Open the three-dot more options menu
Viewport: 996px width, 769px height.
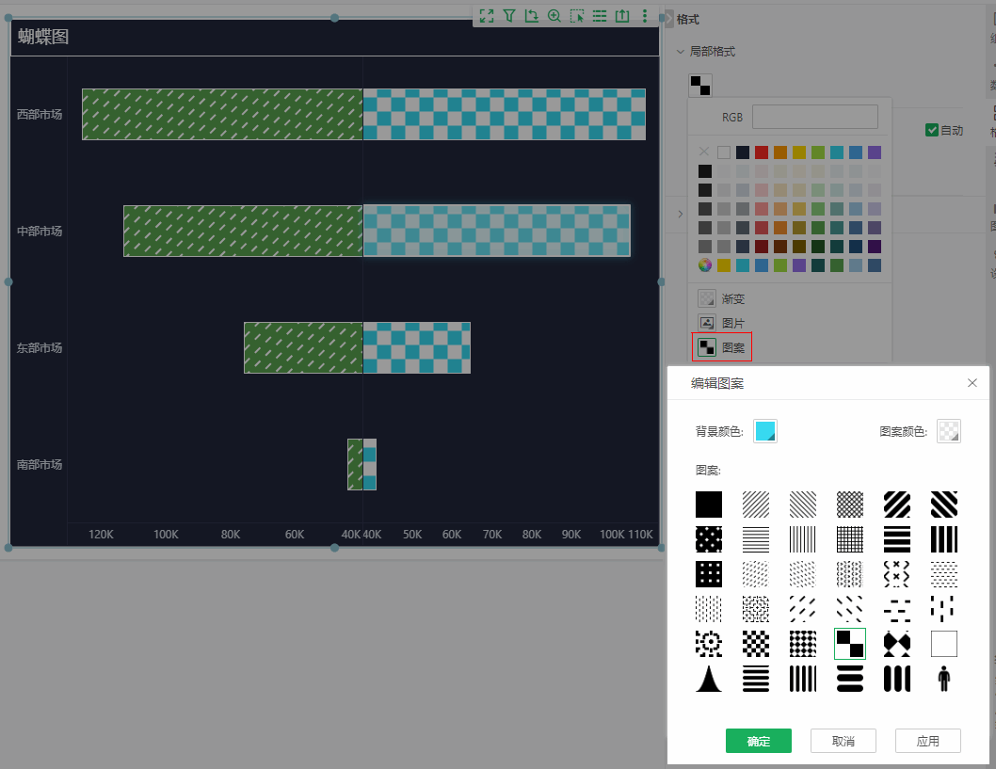tap(645, 16)
